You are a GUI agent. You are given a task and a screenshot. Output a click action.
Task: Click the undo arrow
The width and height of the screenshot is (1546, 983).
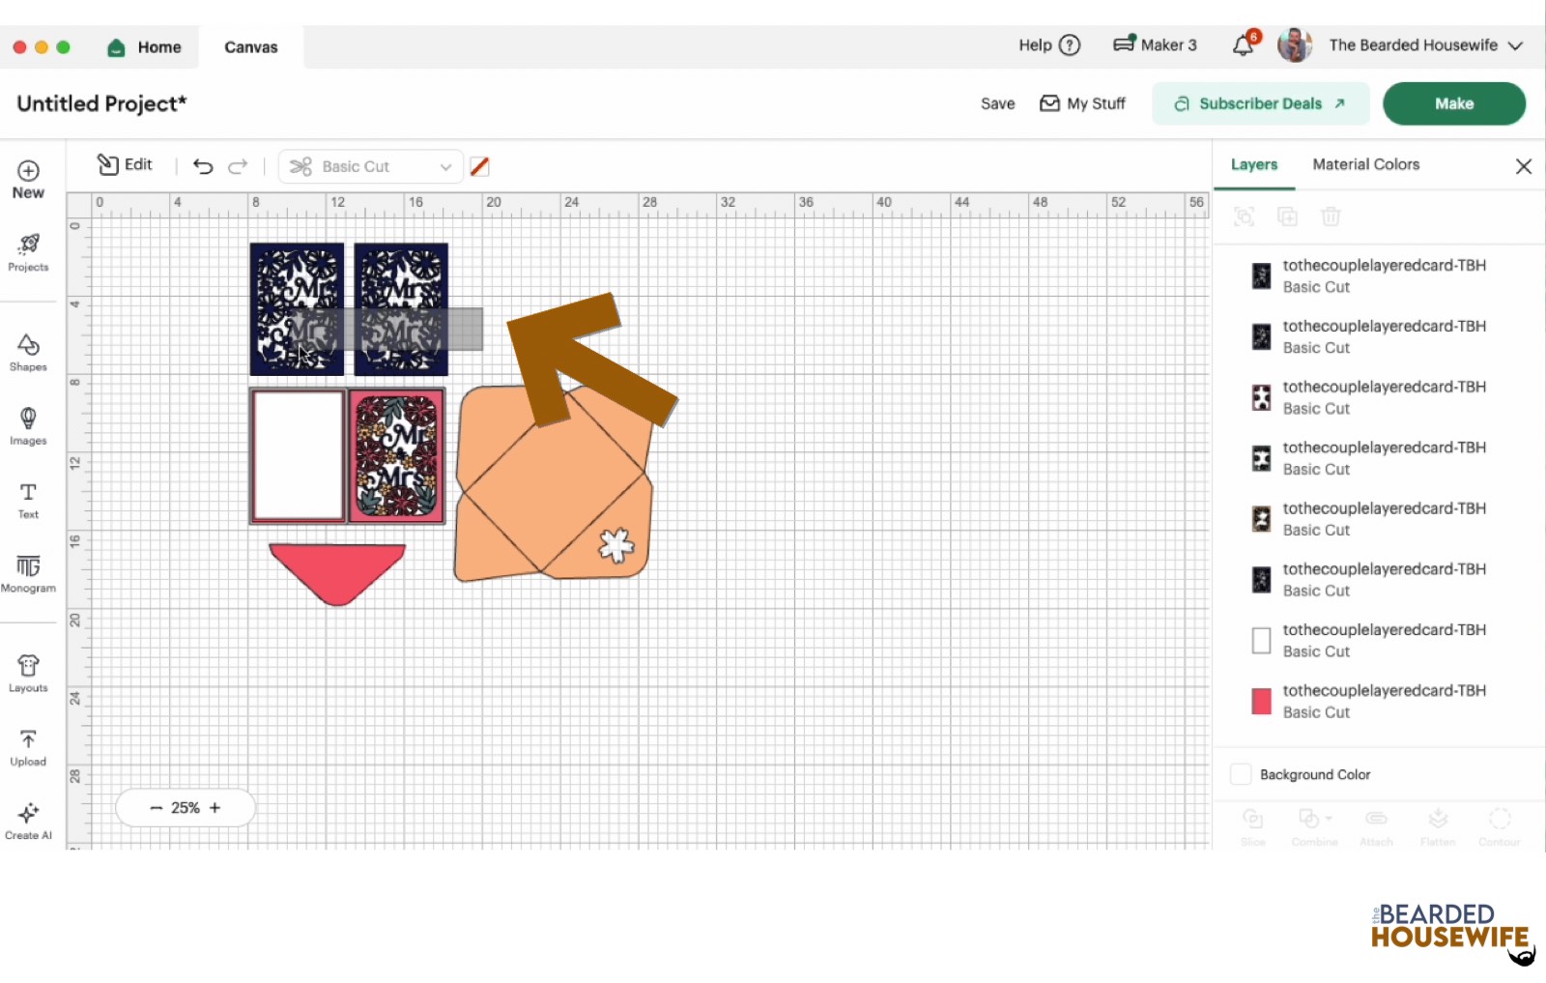[x=203, y=166]
